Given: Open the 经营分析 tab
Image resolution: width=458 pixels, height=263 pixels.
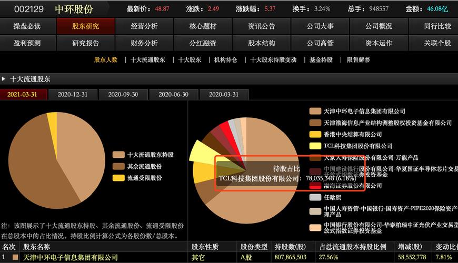Looking at the screenshot, I should pos(144,26).
